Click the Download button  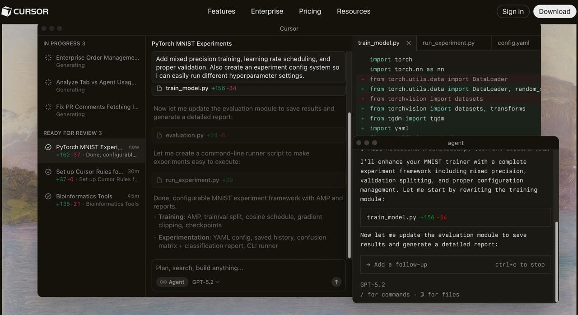(554, 11)
